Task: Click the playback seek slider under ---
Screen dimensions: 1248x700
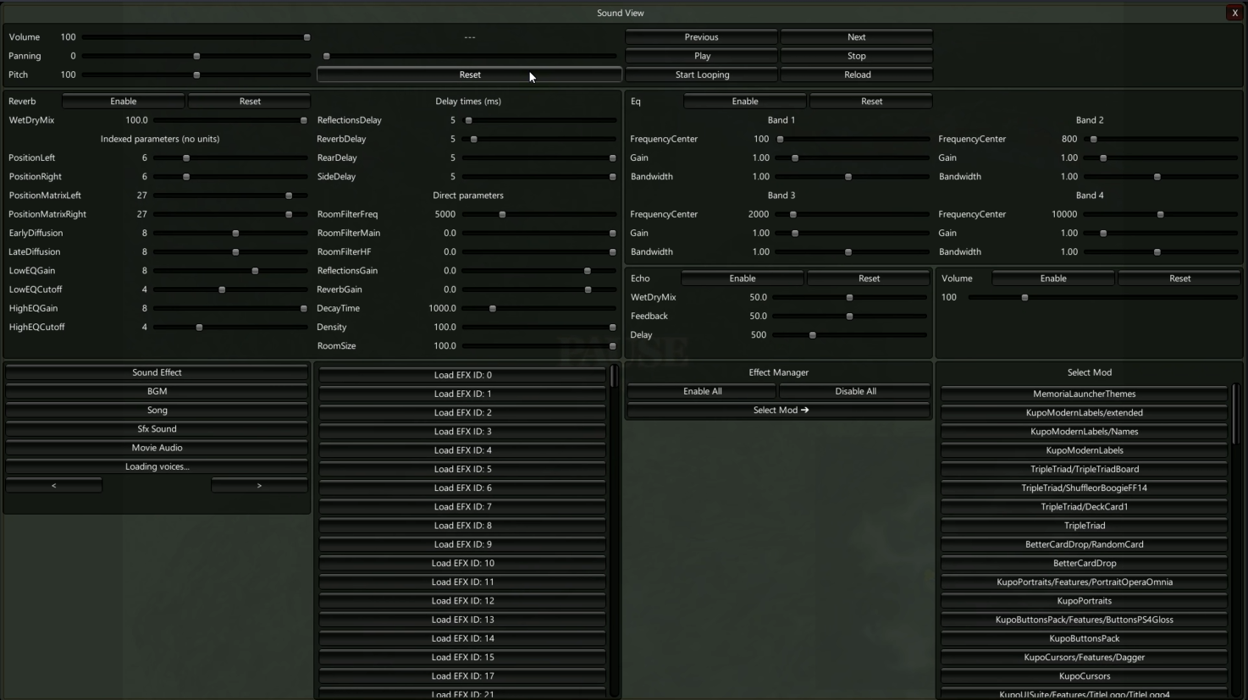Action: click(x=470, y=56)
